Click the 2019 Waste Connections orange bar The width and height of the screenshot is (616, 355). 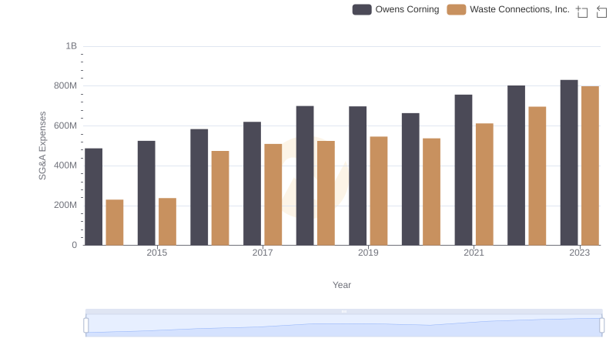click(379, 191)
